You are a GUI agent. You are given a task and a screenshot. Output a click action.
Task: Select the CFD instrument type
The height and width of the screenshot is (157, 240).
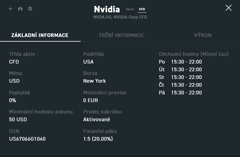[x=142, y=9]
